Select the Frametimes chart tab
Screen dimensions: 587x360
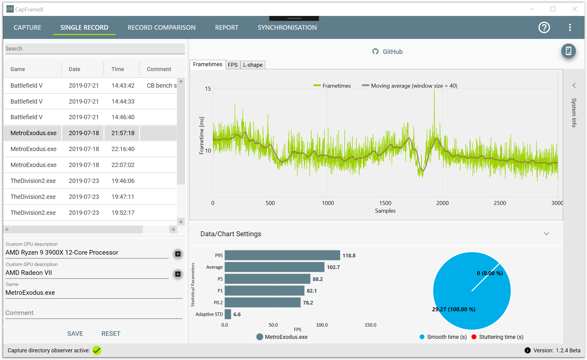pyautogui.click(x=208, y=64)
